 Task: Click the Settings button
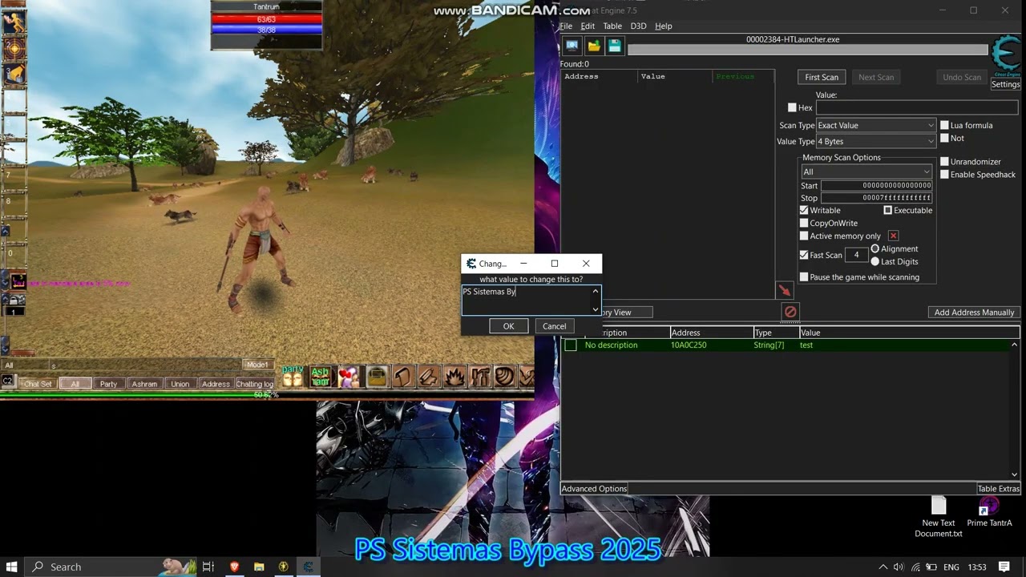tap(1005, 84)
